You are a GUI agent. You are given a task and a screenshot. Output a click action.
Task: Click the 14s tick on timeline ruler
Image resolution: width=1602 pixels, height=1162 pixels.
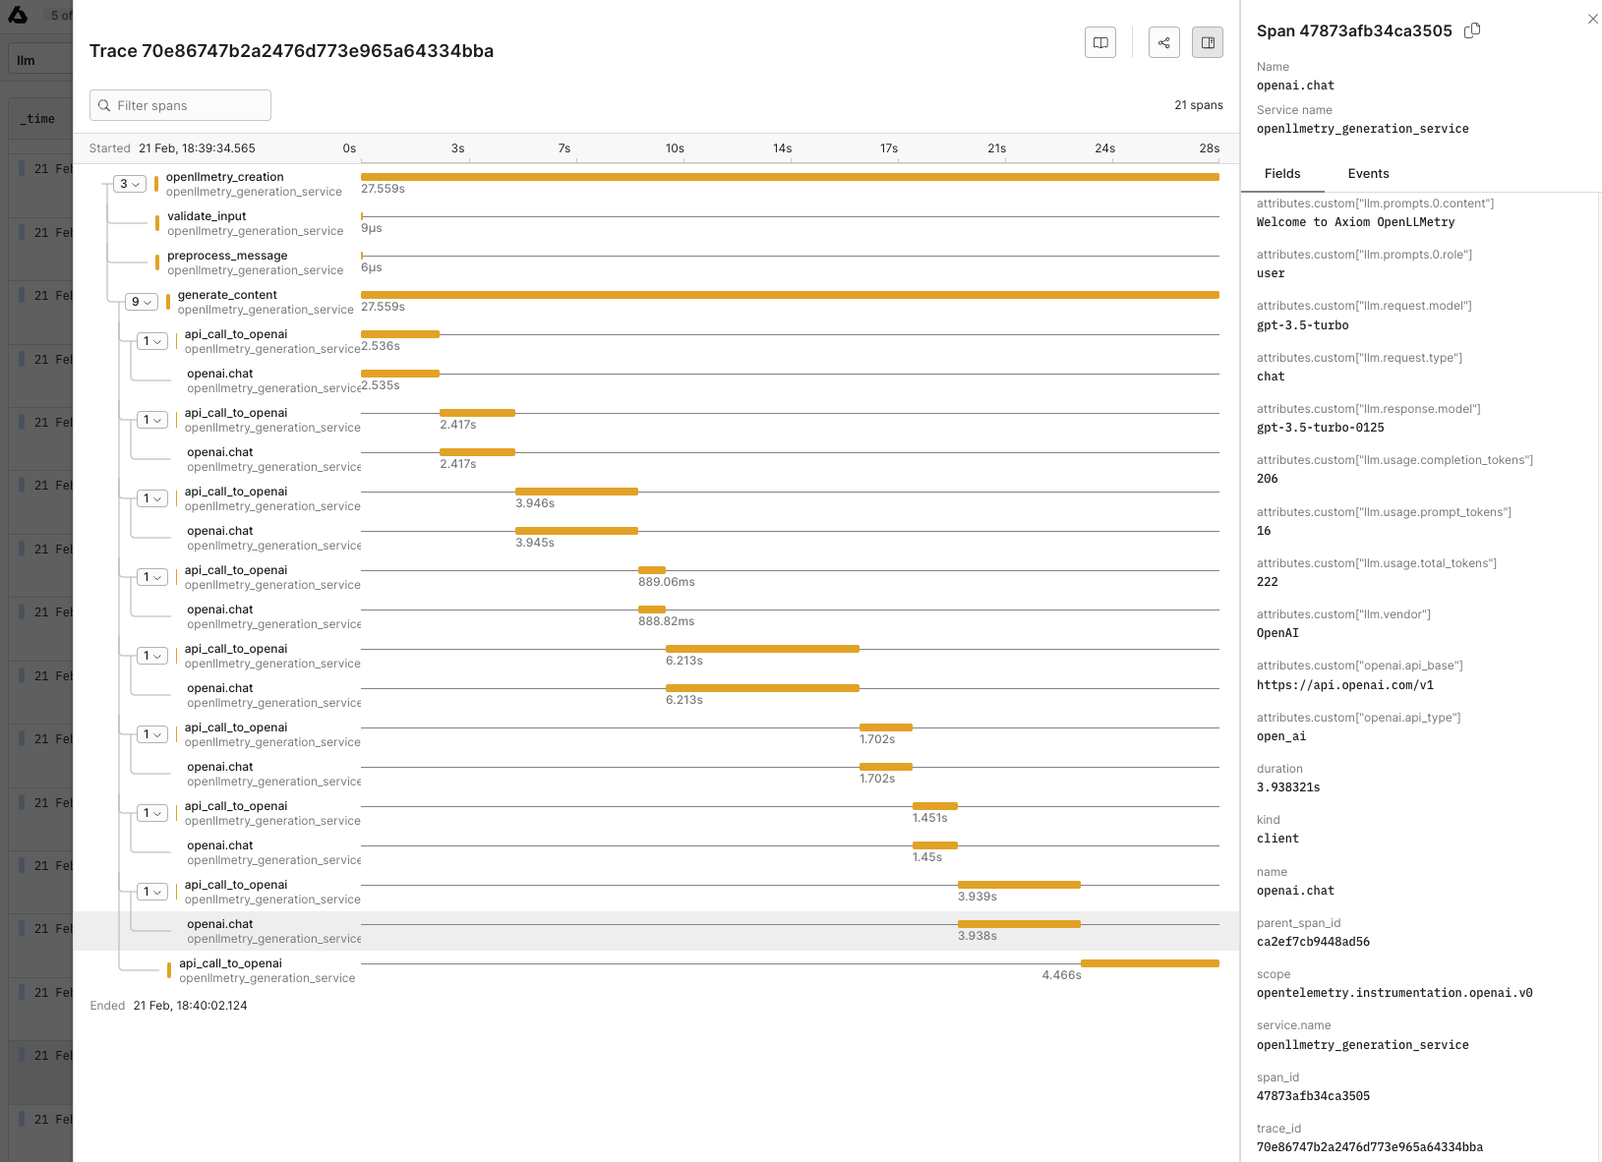[782, 148]
